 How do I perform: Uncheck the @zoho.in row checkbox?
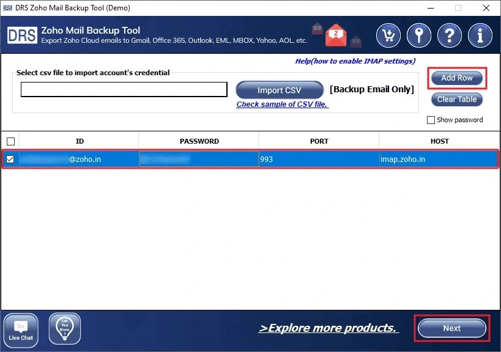10,159
